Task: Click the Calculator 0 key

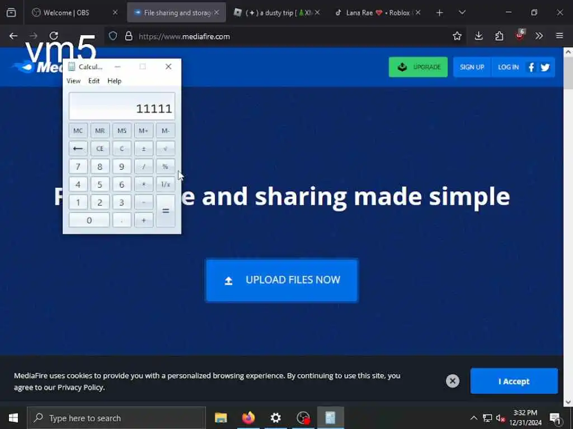Action: tap(89, 220)
